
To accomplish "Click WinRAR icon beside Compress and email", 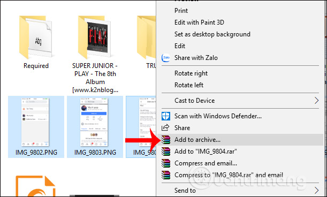I will click(166, 163).
